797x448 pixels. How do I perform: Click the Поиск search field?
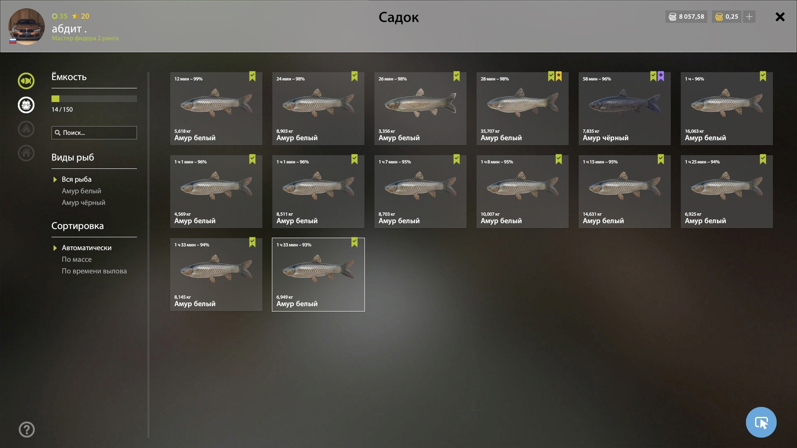click(94, 133)
